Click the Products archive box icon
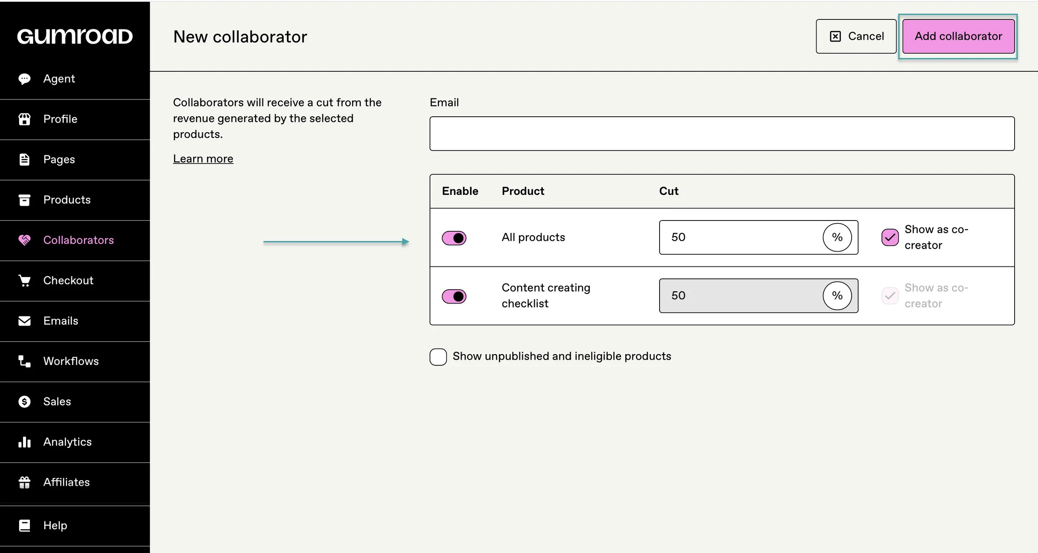Screen dimensions: 1038x553 coord(25,200)
